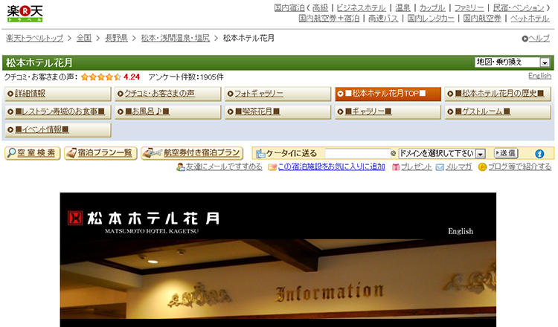Select the ■松本ホテル花月TOP■ tab
Viewport: 558px width, 327px height.
coord(388,94)
